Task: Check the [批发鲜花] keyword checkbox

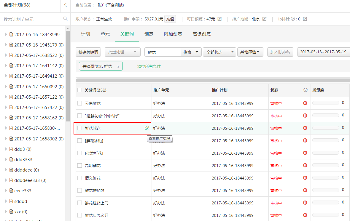Action: click(x=79, y=153)
